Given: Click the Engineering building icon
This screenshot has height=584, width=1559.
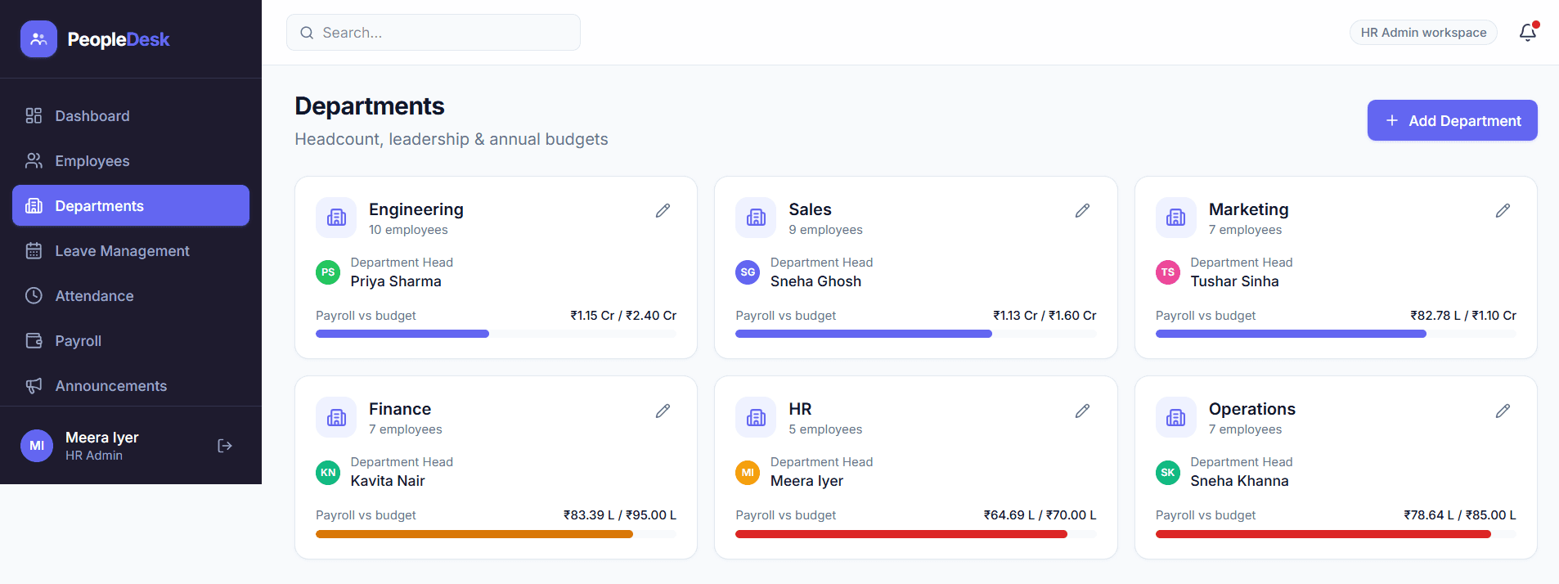Looking at the screenshot, I should tap(336, 218).
